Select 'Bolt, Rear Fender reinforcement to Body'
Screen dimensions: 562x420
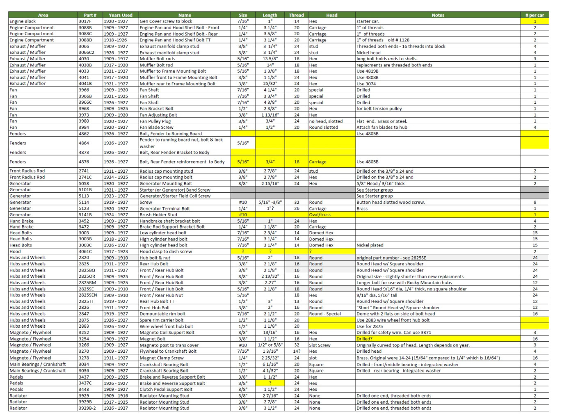click(185, 162)
